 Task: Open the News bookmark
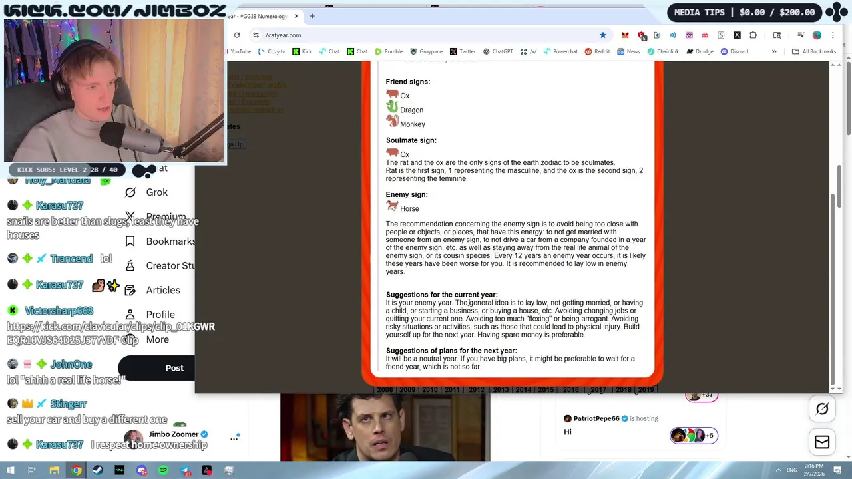pyautogui.click(x=628, y=51)
